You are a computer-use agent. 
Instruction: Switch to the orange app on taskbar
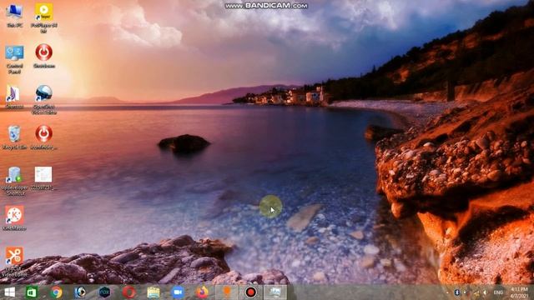click(226, 292)
